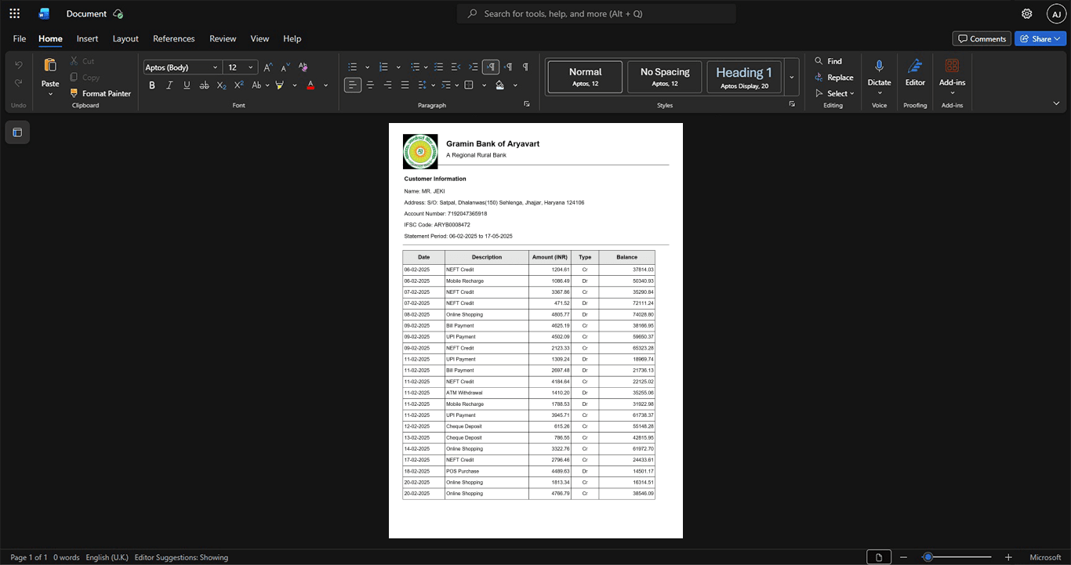Undo the last action
The height and width of the screenshot is (565, 1071).
click(19, 64)
